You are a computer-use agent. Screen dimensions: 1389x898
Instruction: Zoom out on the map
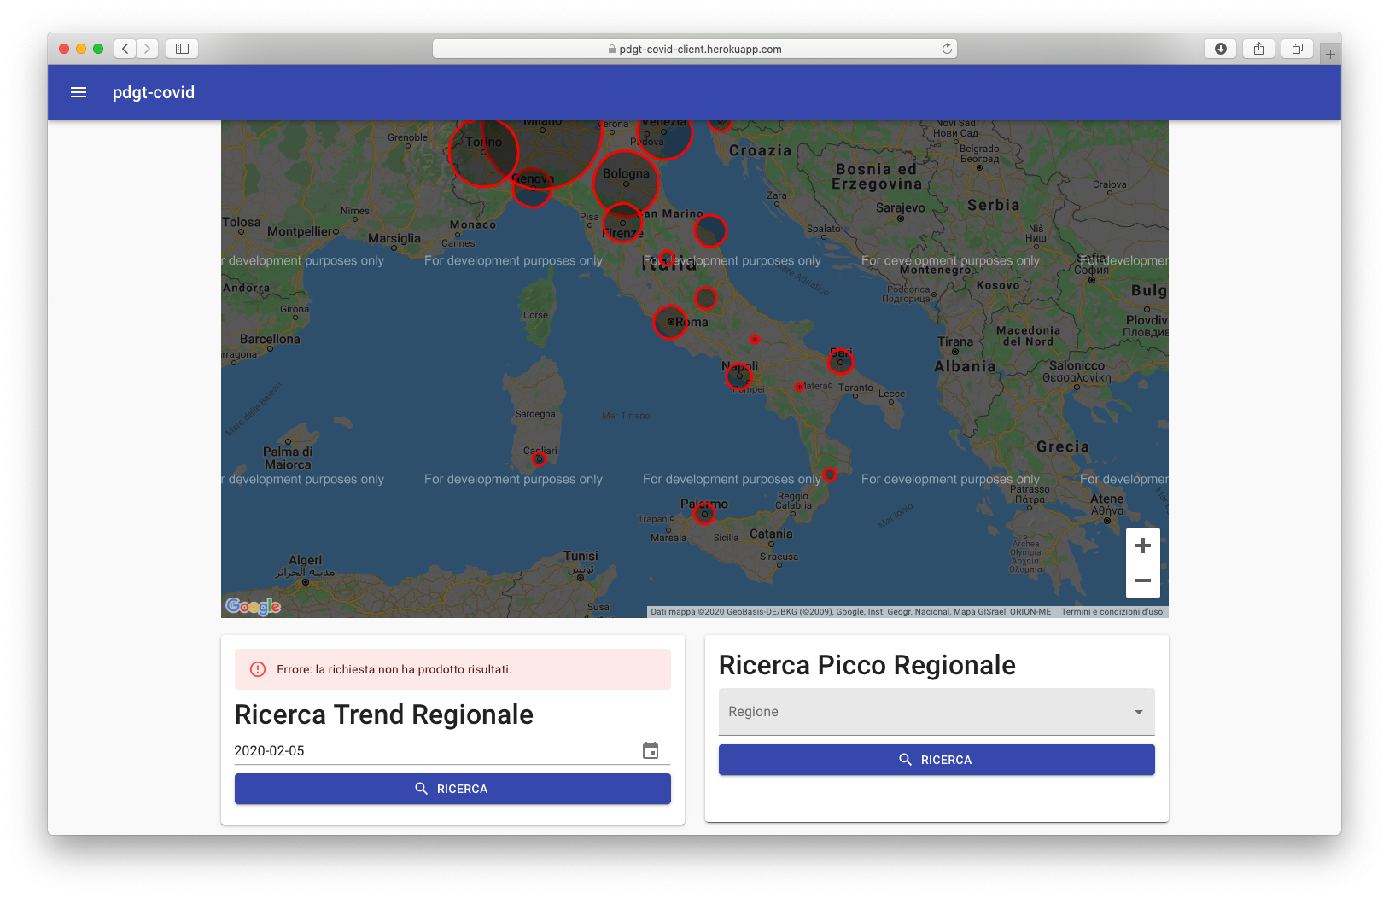click(x=1143, y=580)
